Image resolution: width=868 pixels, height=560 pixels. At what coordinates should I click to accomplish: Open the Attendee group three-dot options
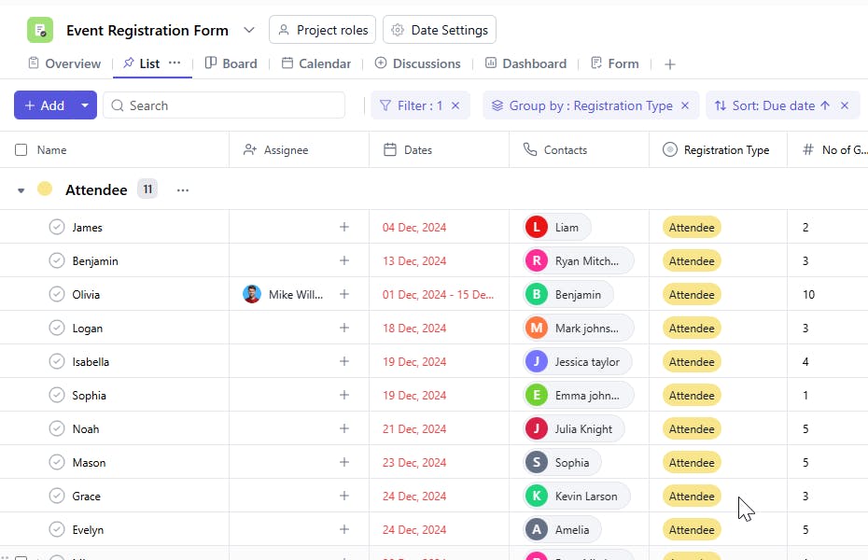coord(183,190)
